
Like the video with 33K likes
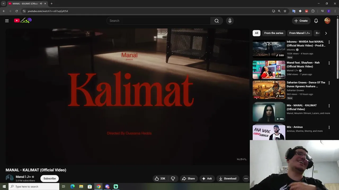160,178
